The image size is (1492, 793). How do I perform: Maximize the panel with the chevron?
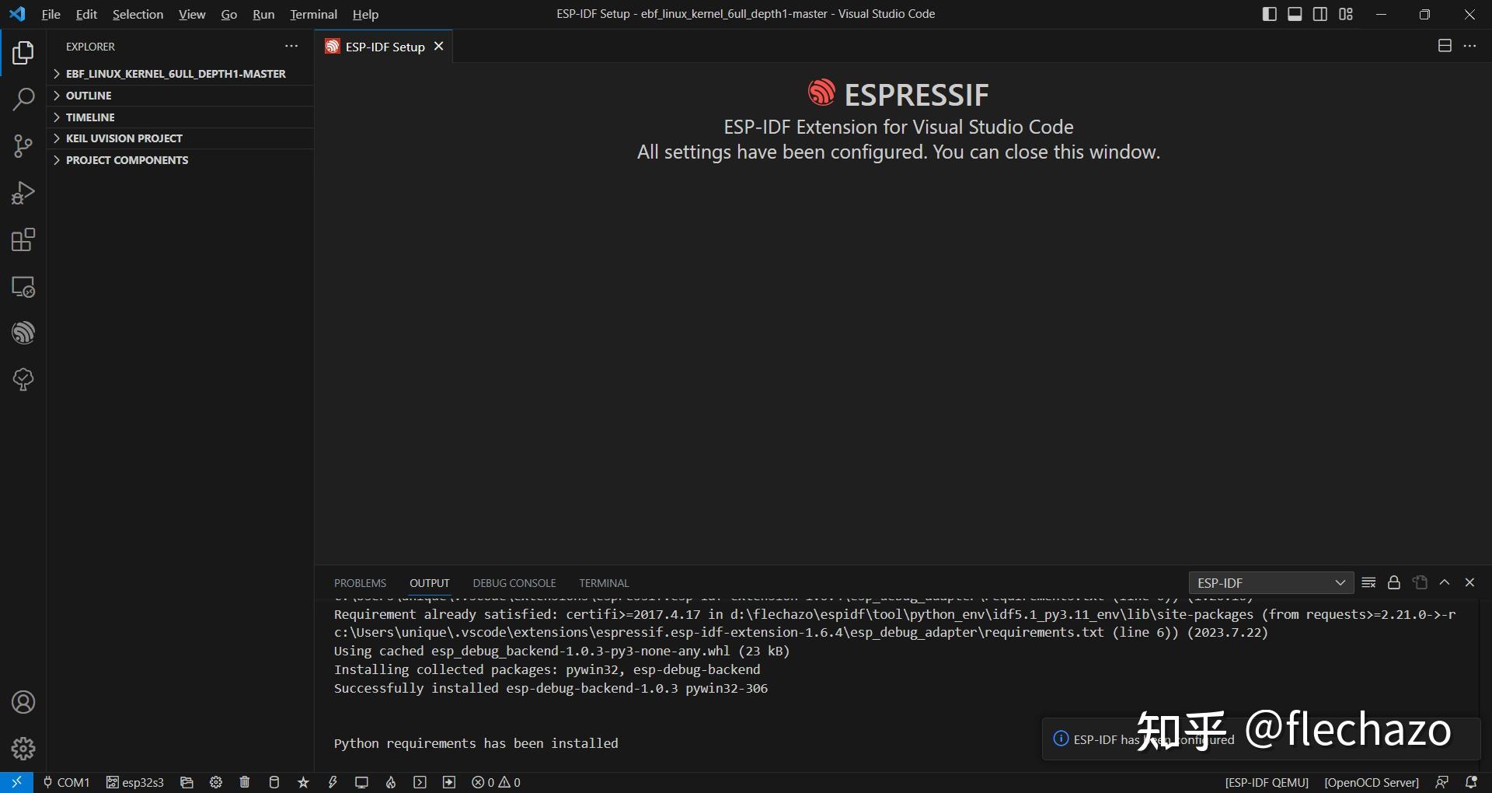pyautogui.click(x=1445, y=582)
